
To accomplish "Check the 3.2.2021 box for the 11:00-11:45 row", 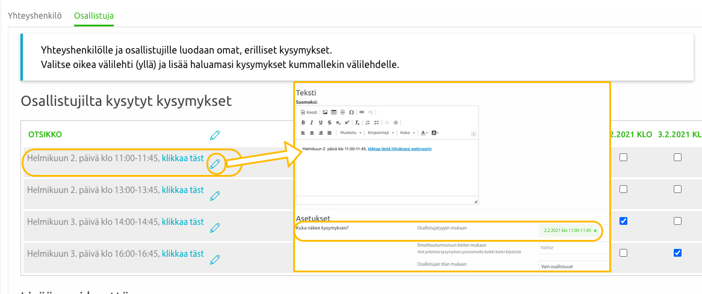I will coord(678,158).
